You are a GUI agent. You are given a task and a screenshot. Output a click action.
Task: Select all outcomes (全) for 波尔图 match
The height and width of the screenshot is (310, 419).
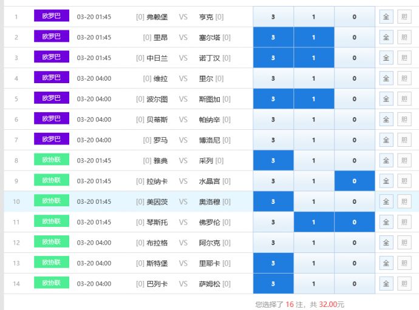tap(386, 99)
